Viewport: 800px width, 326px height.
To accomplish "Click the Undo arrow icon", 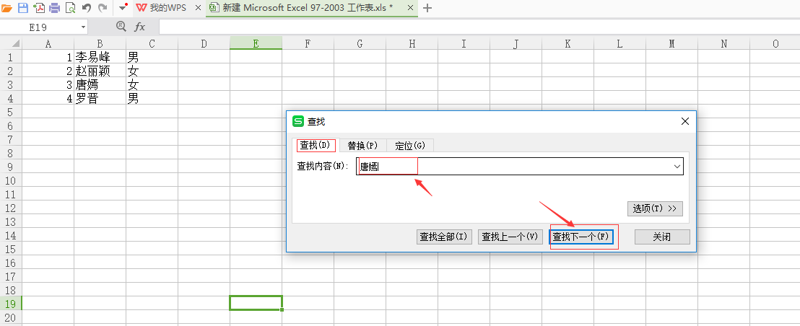I will 86,8.
